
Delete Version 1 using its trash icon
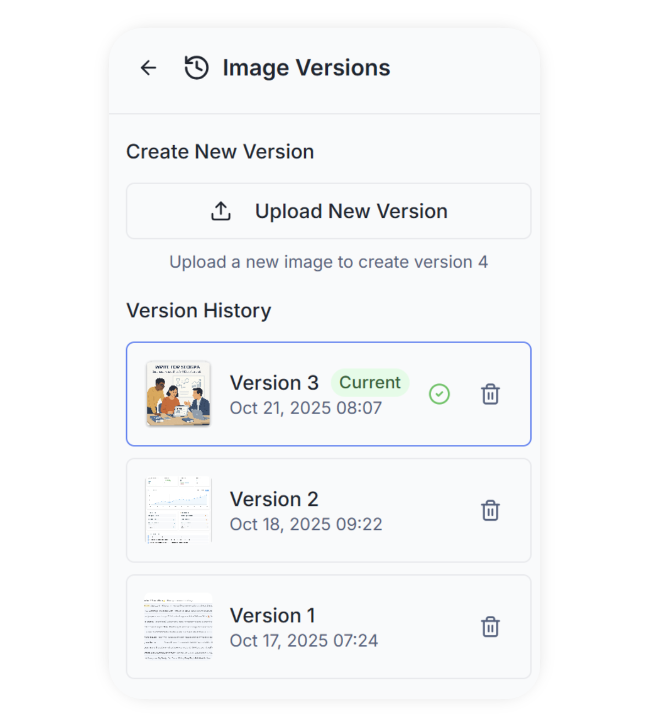[x=490, y=626]
